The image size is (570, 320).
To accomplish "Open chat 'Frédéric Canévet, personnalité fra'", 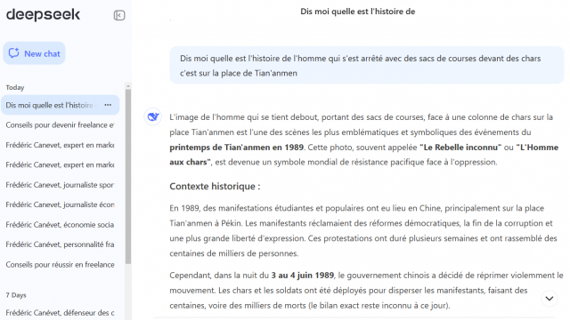I will (x=61, y=244).
